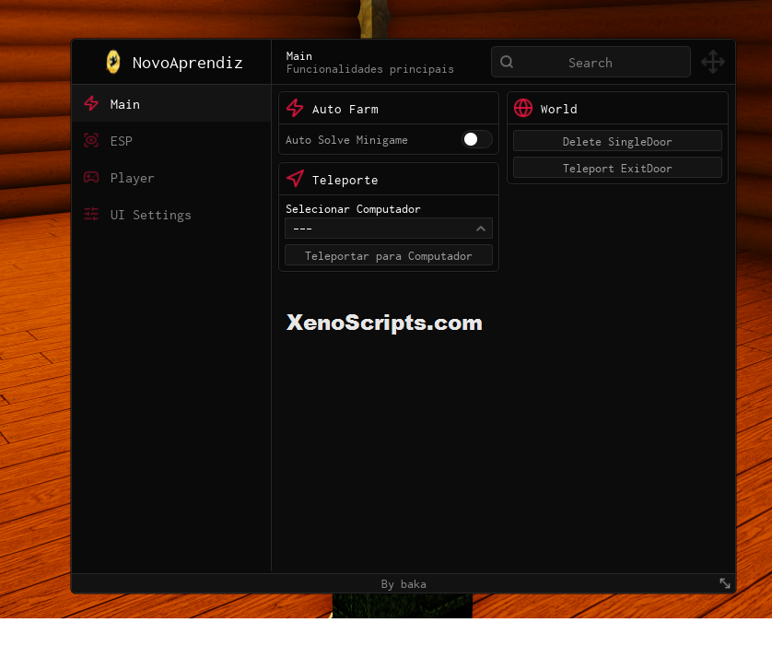This screenshot has height=646, width=772.
Task: Click the Teleporte navigation arrow icon
Action: (x=295, y=179)
